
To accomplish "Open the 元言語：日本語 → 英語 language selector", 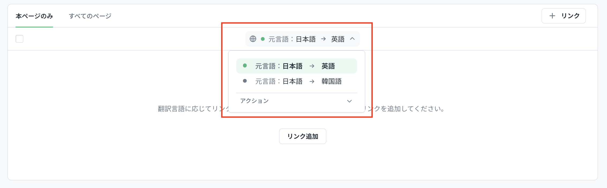I will tap(302, 39).
